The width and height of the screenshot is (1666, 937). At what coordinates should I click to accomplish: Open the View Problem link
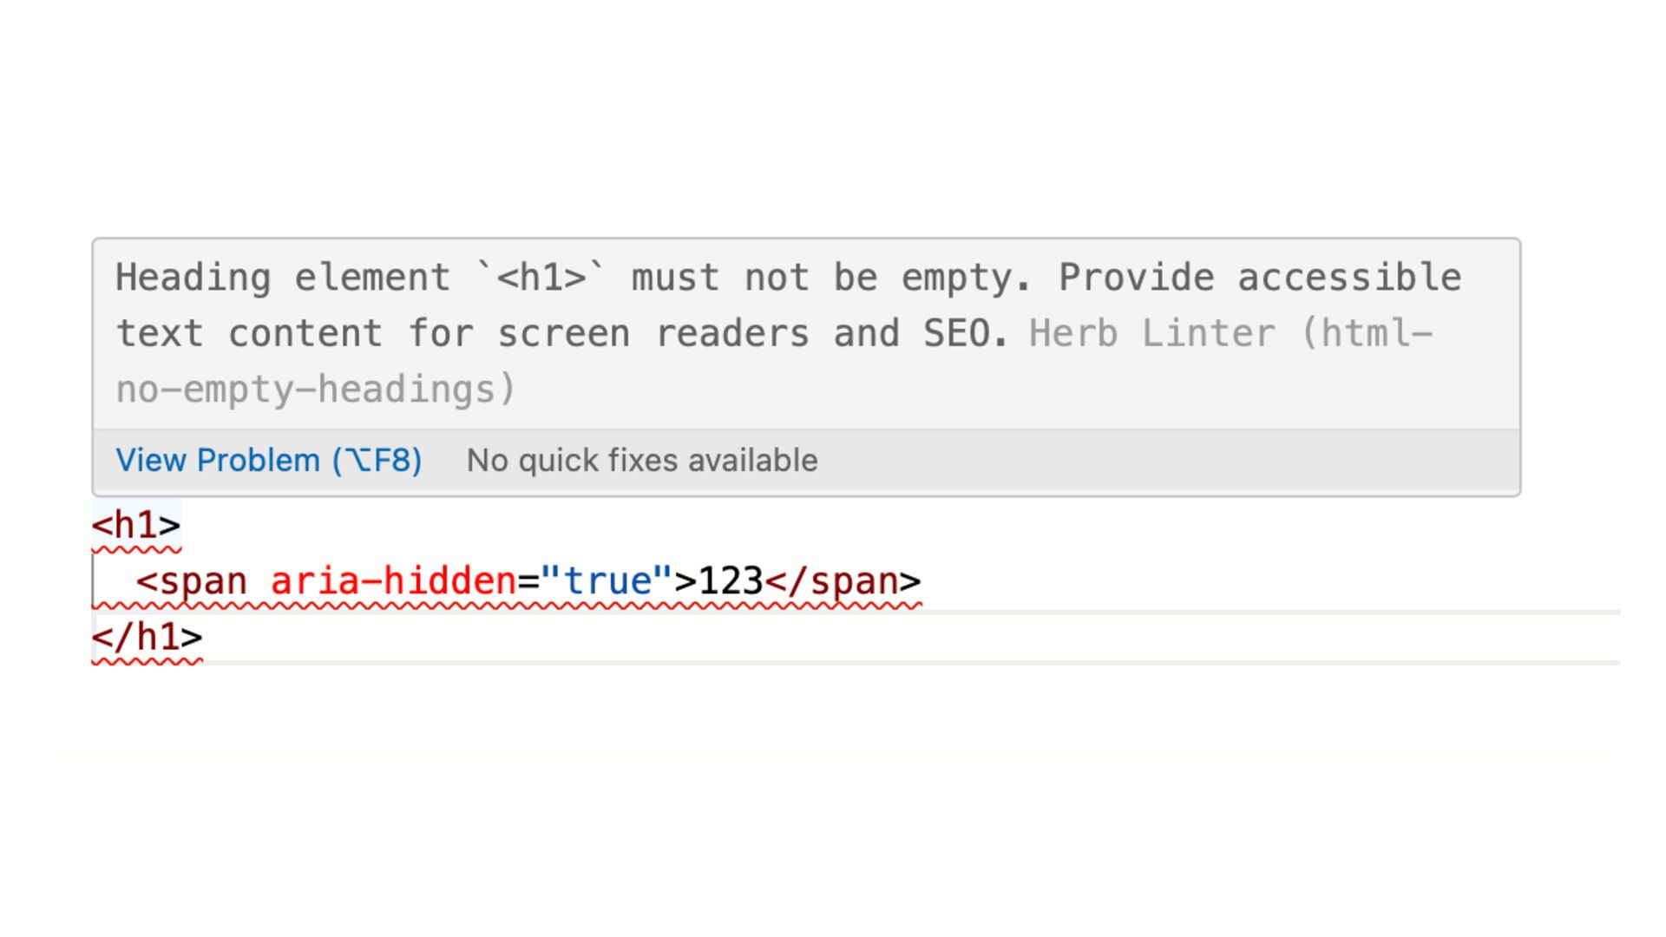click(x=269, y=461)
